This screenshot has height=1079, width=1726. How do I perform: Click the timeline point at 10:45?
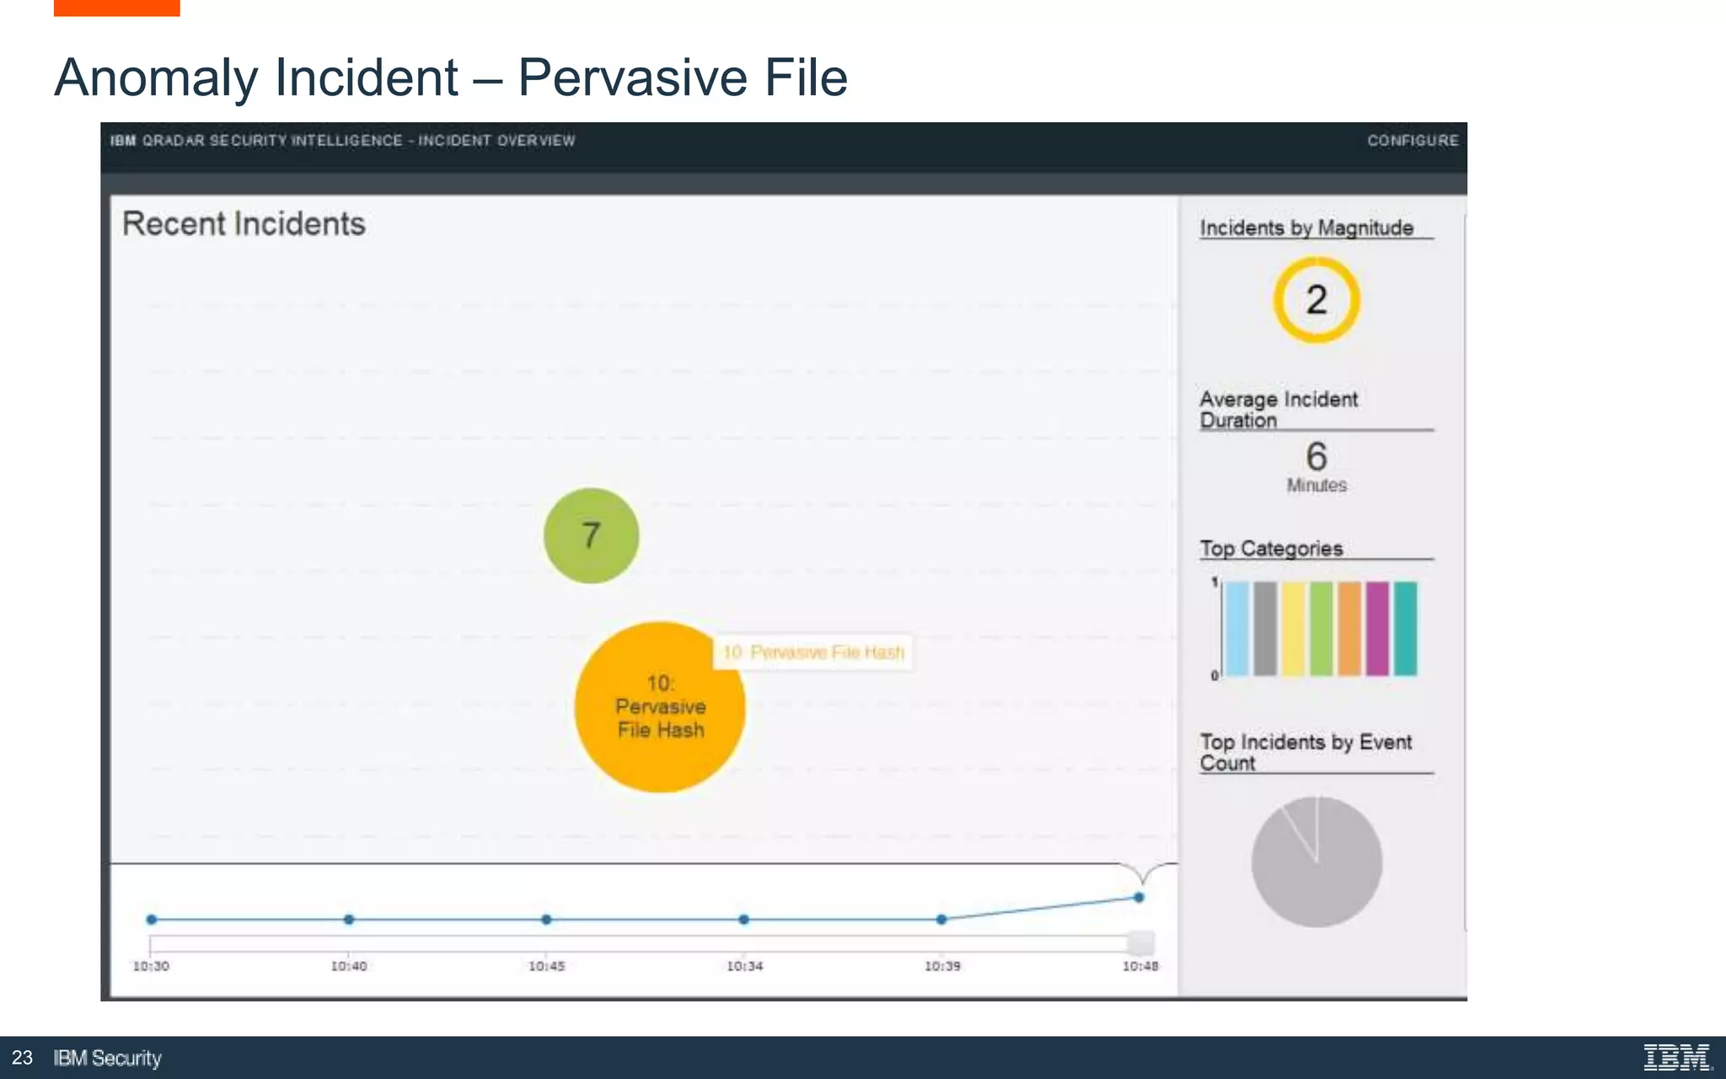[x=546, y=920]
